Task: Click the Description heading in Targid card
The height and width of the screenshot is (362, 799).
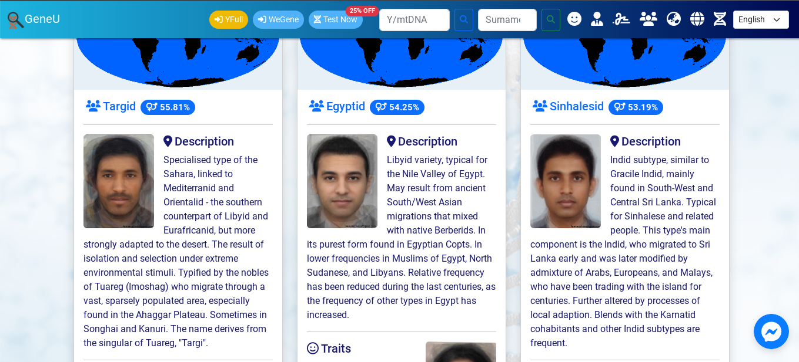Action: [204, 141]
